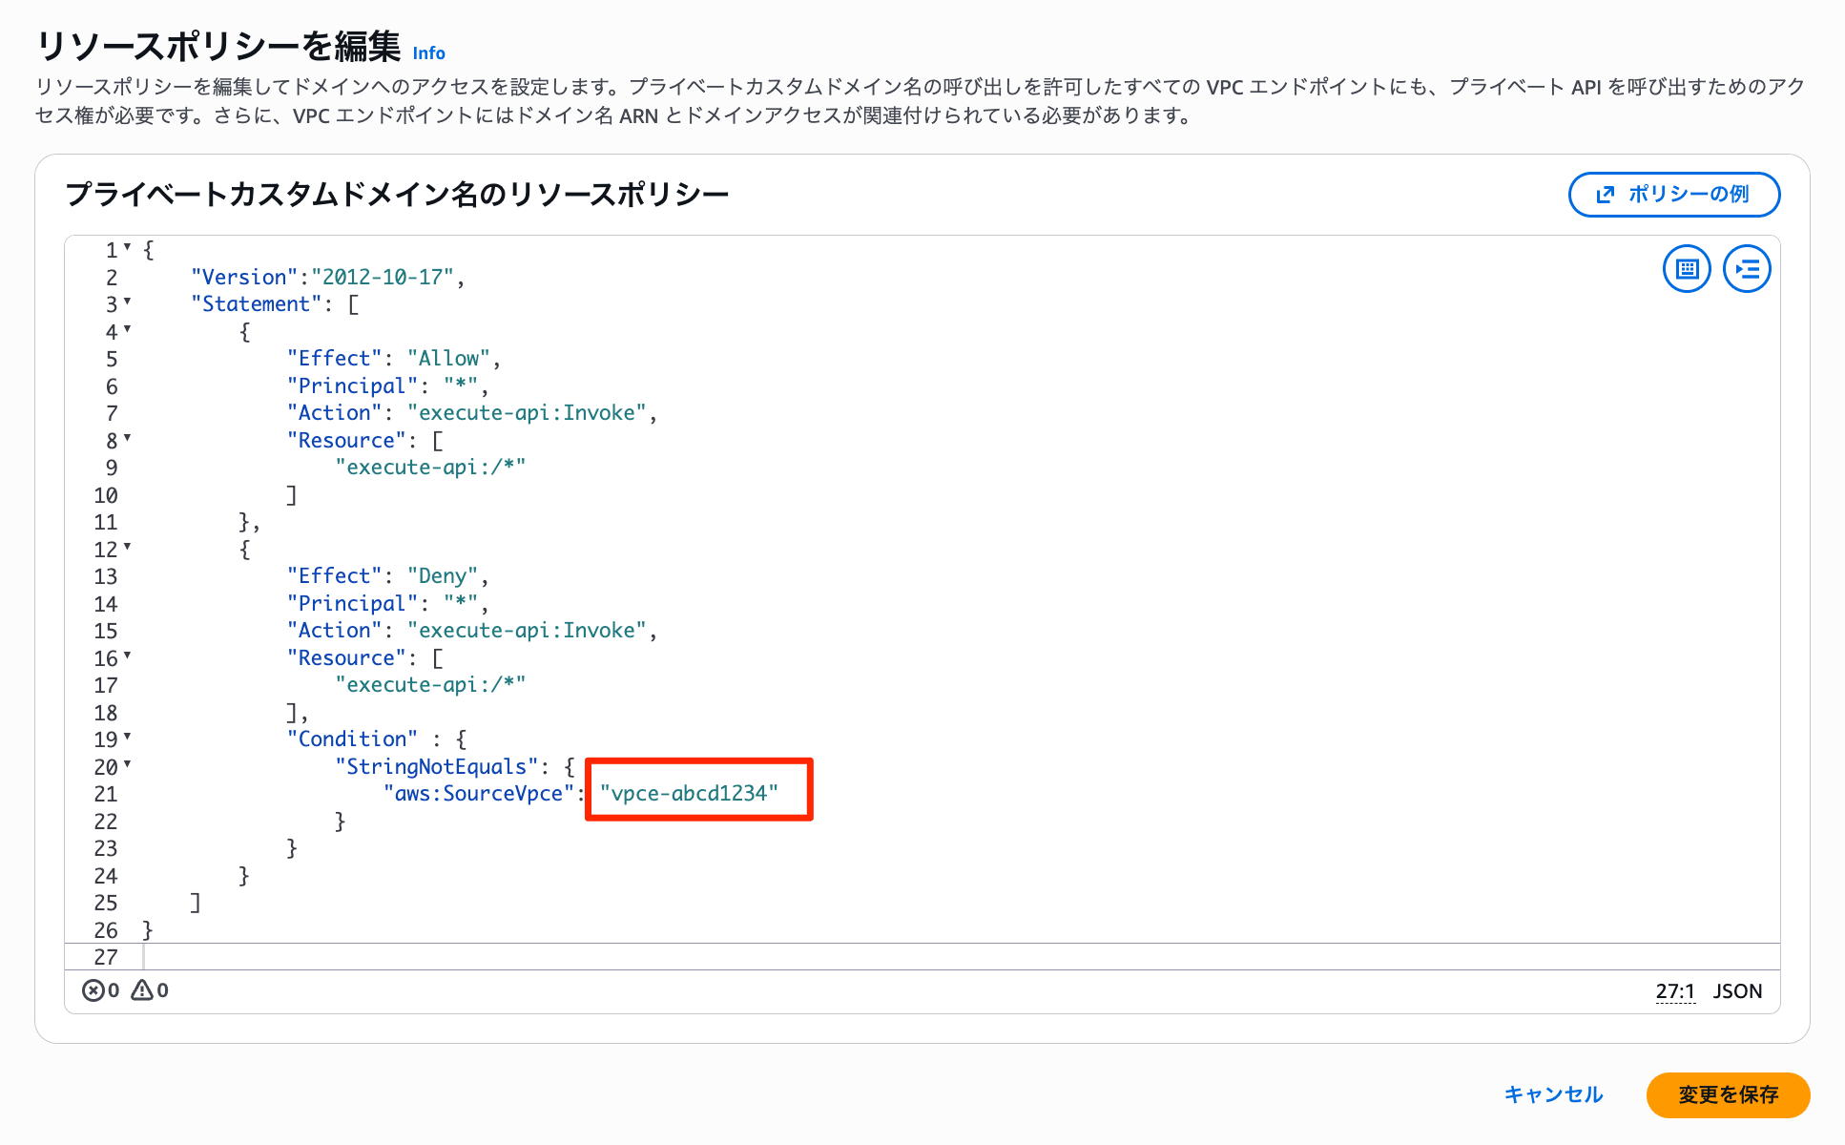Click the "StringNotEquals" key text
The image size is (1845, 1145).
point(436,766)
